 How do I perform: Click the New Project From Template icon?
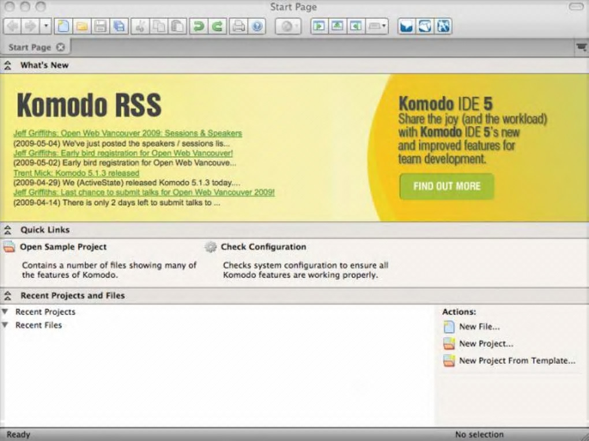(449, 361)
